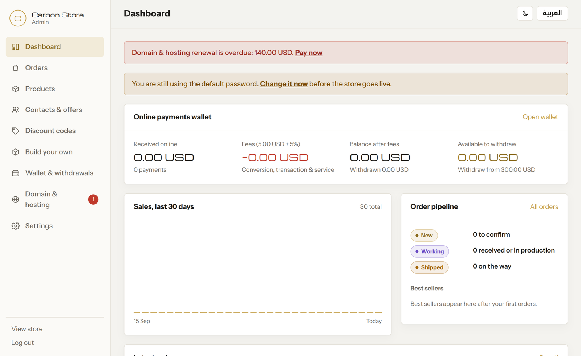Image resolution: width=581 pixels, height=356 pixels.
Task: Click the Discount codes tag icon
Action: 16,131
